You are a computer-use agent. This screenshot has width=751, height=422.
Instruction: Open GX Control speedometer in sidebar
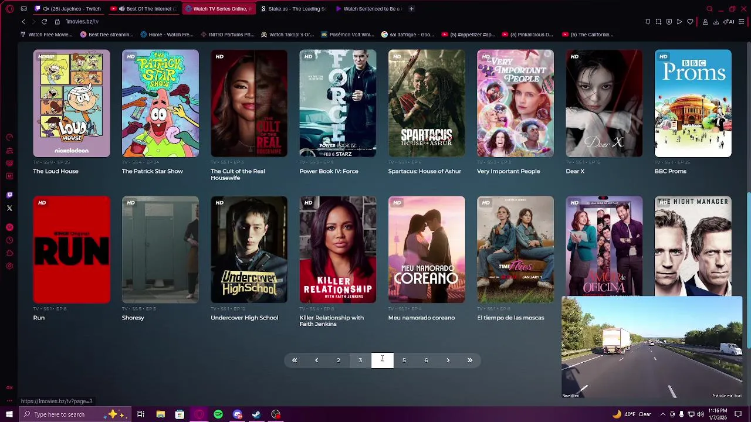(9, 138)
